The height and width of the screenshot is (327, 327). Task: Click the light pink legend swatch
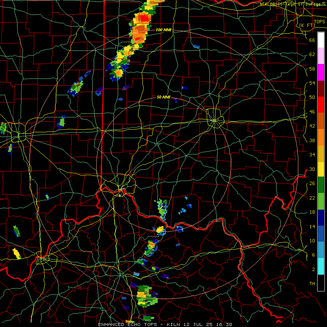(321, 56)
